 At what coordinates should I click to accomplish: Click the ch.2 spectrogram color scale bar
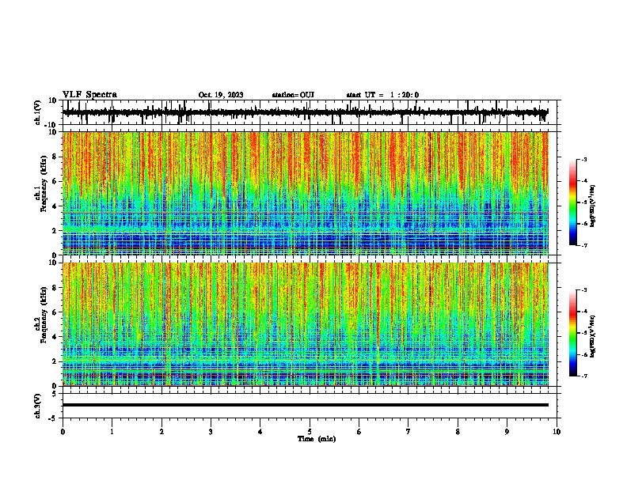[572, 333]
